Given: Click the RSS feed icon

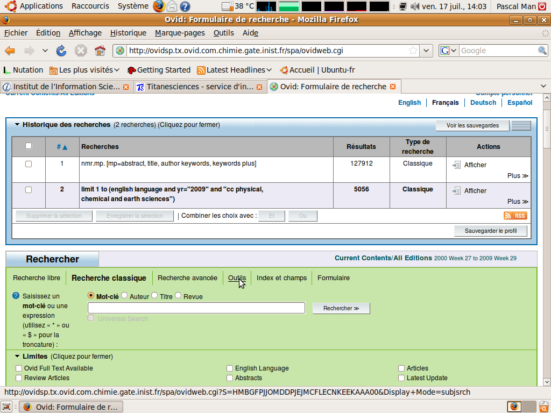Looking at the screenshot, I should (515, 216).
